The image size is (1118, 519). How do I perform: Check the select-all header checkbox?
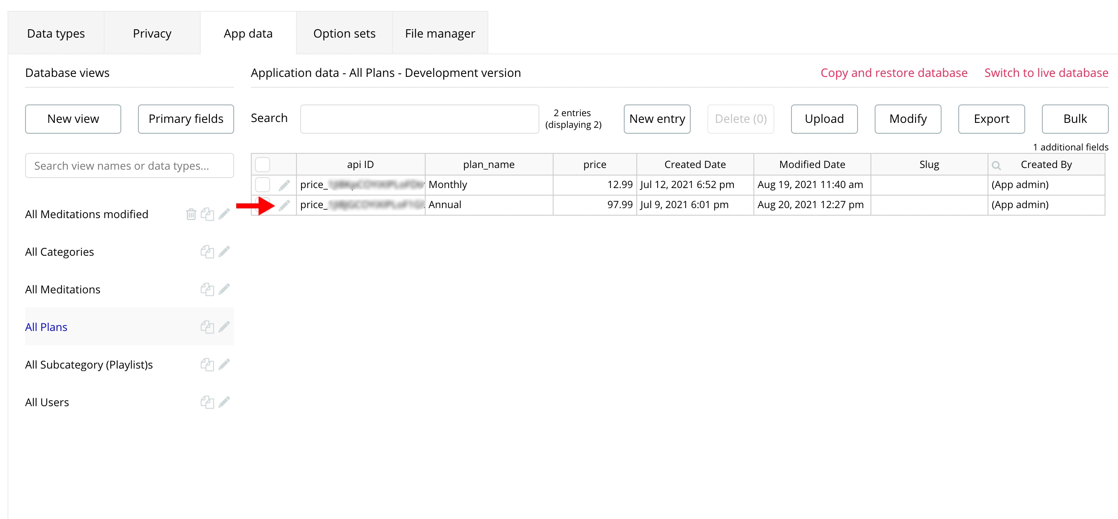(263, 165)
